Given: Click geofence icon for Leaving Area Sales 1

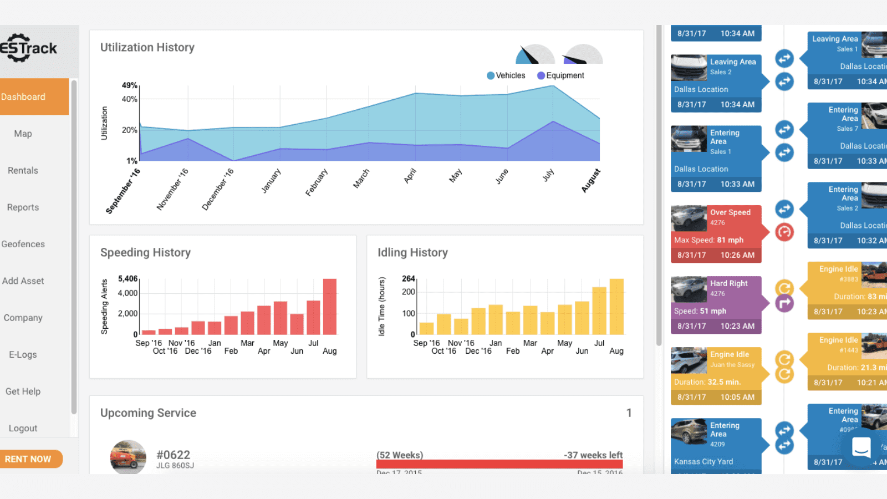Looking at the screenshot, I should point(784,58).
